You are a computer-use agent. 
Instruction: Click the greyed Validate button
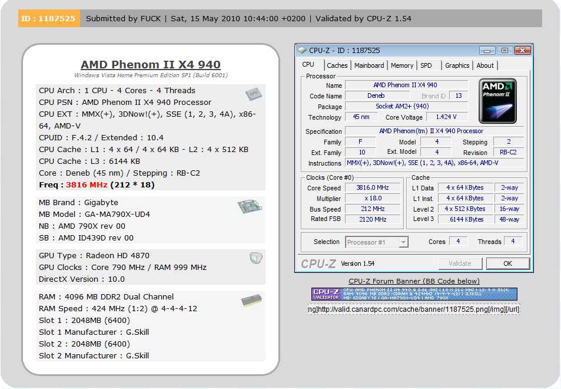pos(460,263)
